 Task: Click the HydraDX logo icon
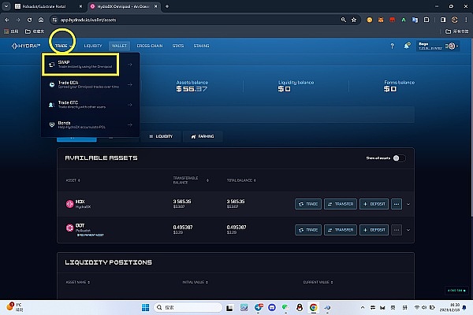(28, 46)
